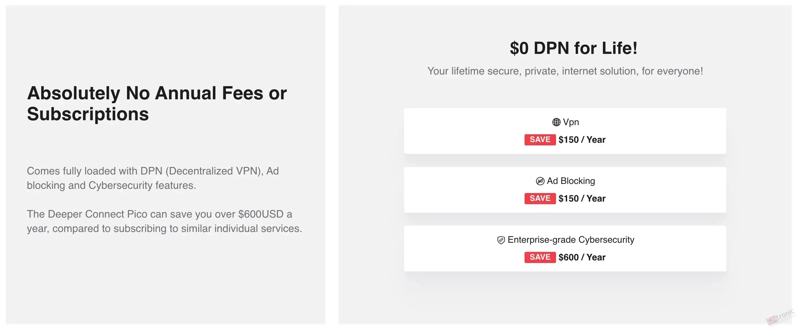Click the $600 / Year price text
This screenshot has width=797, height=328.
tap(582, 257)
